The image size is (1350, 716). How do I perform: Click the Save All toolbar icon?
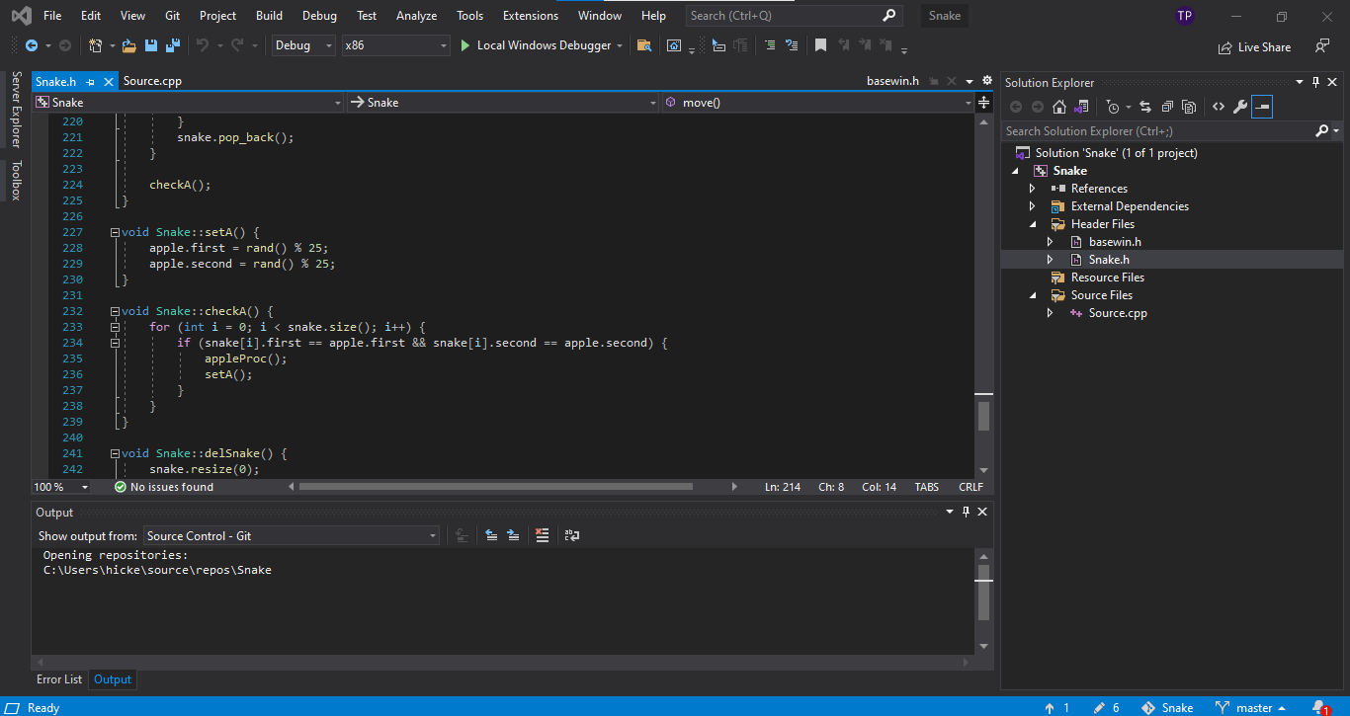click(173, 45)
